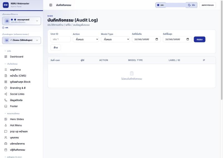
Task: Click the page vertical scrollbar
Action: [222, 50]
